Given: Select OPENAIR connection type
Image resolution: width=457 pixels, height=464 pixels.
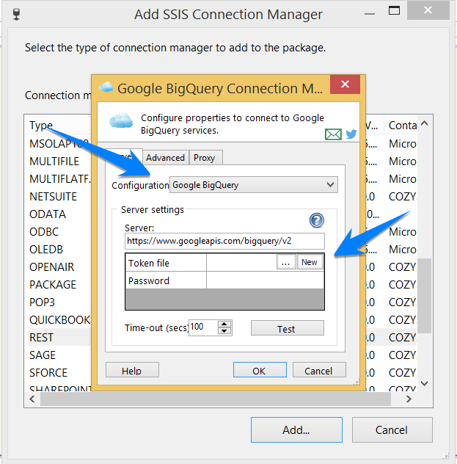Looking at the screenshot, I should click(51, 267).
